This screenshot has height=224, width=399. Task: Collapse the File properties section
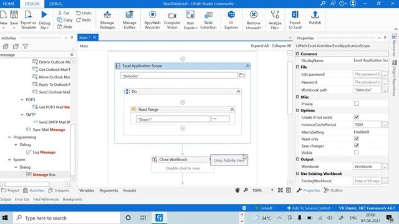(x=297, y=67)
